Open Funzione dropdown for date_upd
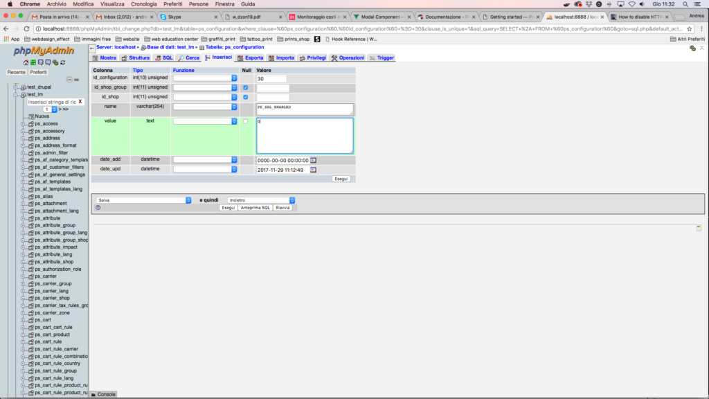 205,169
